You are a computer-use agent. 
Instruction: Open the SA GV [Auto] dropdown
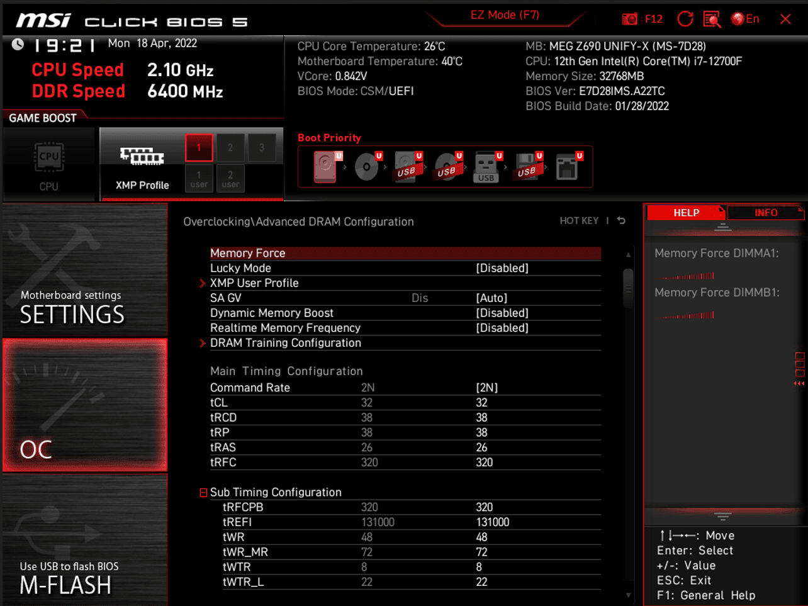coord(491,298)
